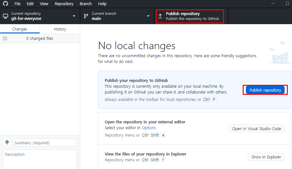292x169 pixels.
Task: Switch to the Changes tab
Action: tap(20, 29)
